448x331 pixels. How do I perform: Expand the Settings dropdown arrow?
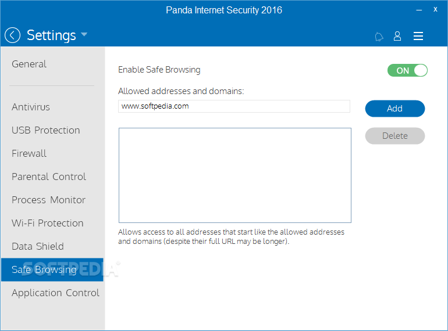(84, 34)
